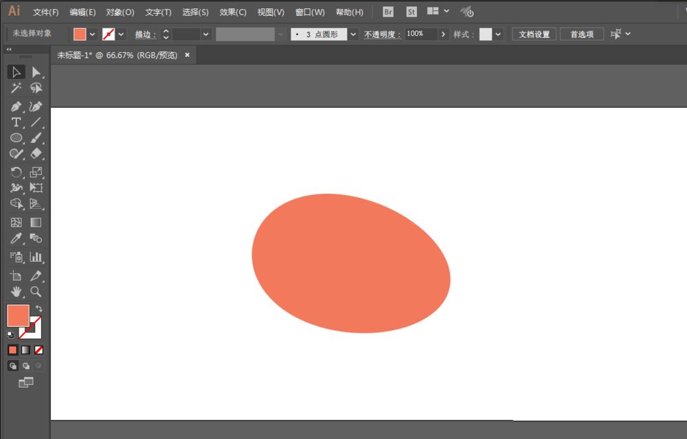Set paint mode to None
The image size is (687, 439).
(x=38, y=350)
